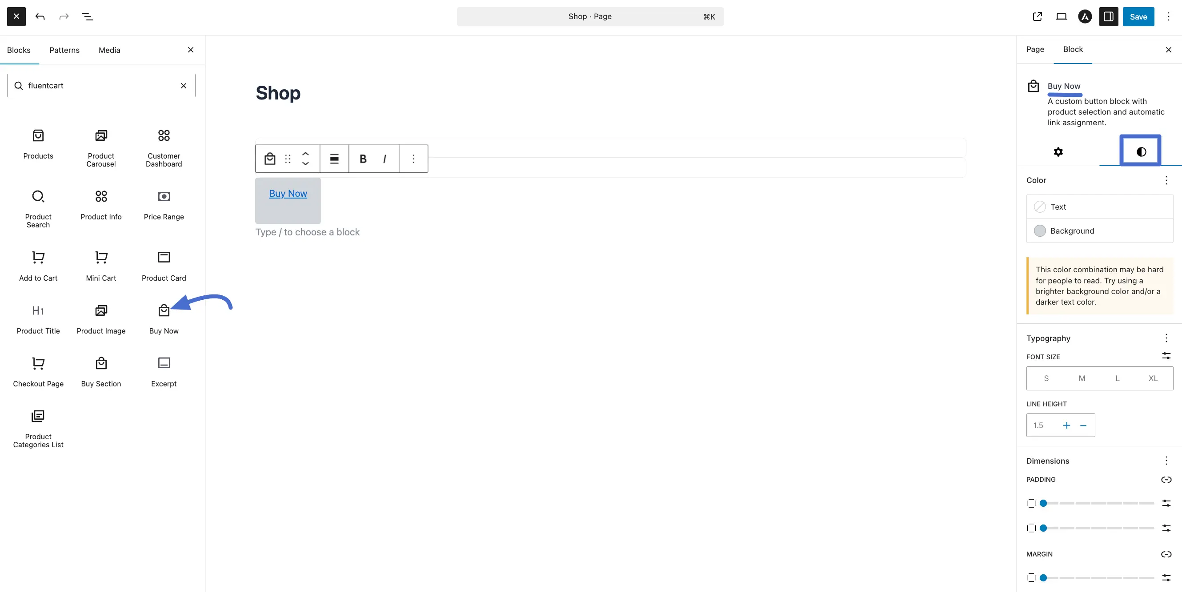This screenshot has height=592, width=1182.
Task: Open the Document Overview list view
Action: pyautogui.click(x=87, y=16)
